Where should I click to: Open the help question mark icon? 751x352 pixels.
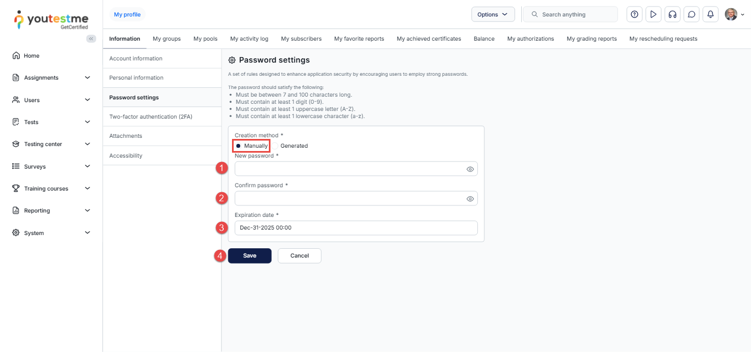pos(634,14)
